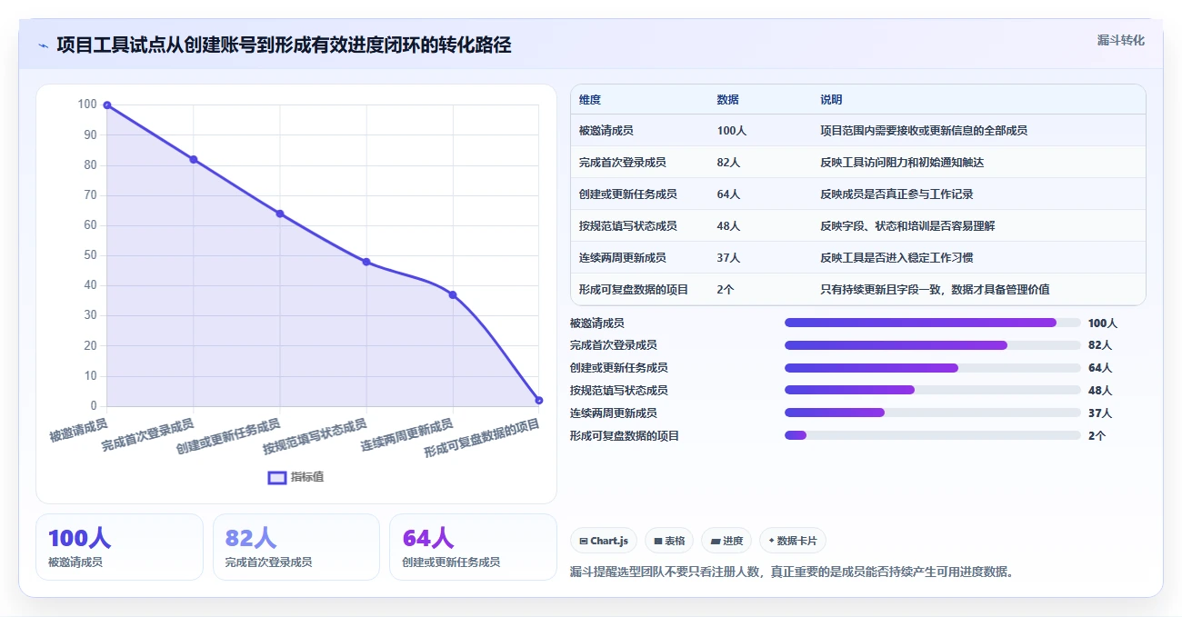
Task: Click the 被邀请成员 x-axis label on the chart
Action: (79, 430)
